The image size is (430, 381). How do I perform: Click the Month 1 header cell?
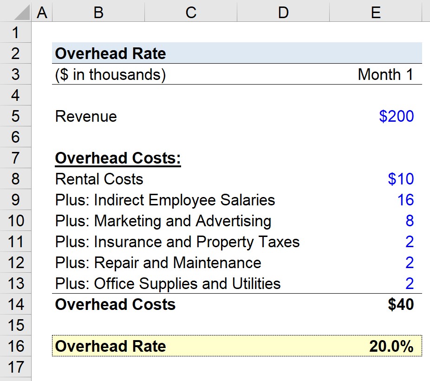[x=376, y=74]
